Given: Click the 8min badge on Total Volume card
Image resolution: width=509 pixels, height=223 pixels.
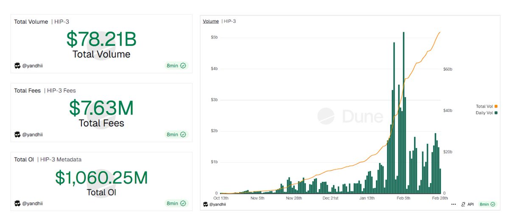Looking at the screenshot, I should click(176, 66).
